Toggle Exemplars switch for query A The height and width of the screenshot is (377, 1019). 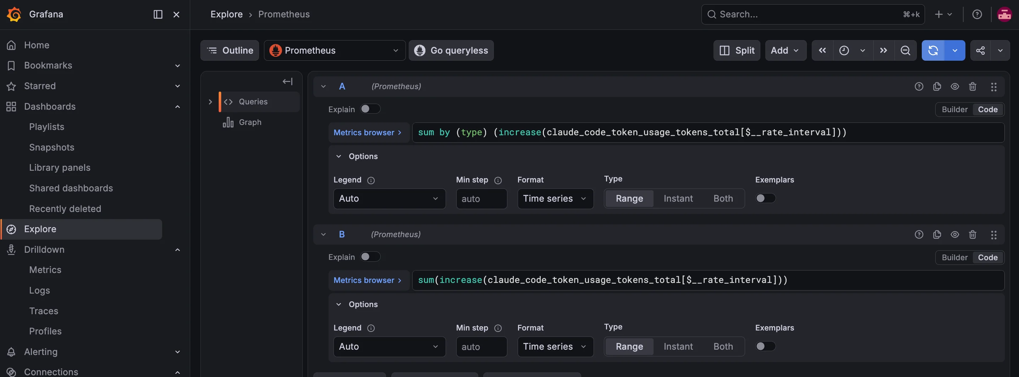click(765, 198)
